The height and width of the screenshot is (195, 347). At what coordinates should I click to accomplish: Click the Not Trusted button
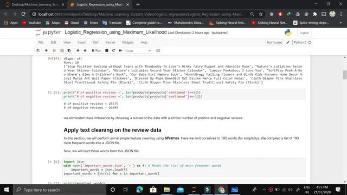274,42
